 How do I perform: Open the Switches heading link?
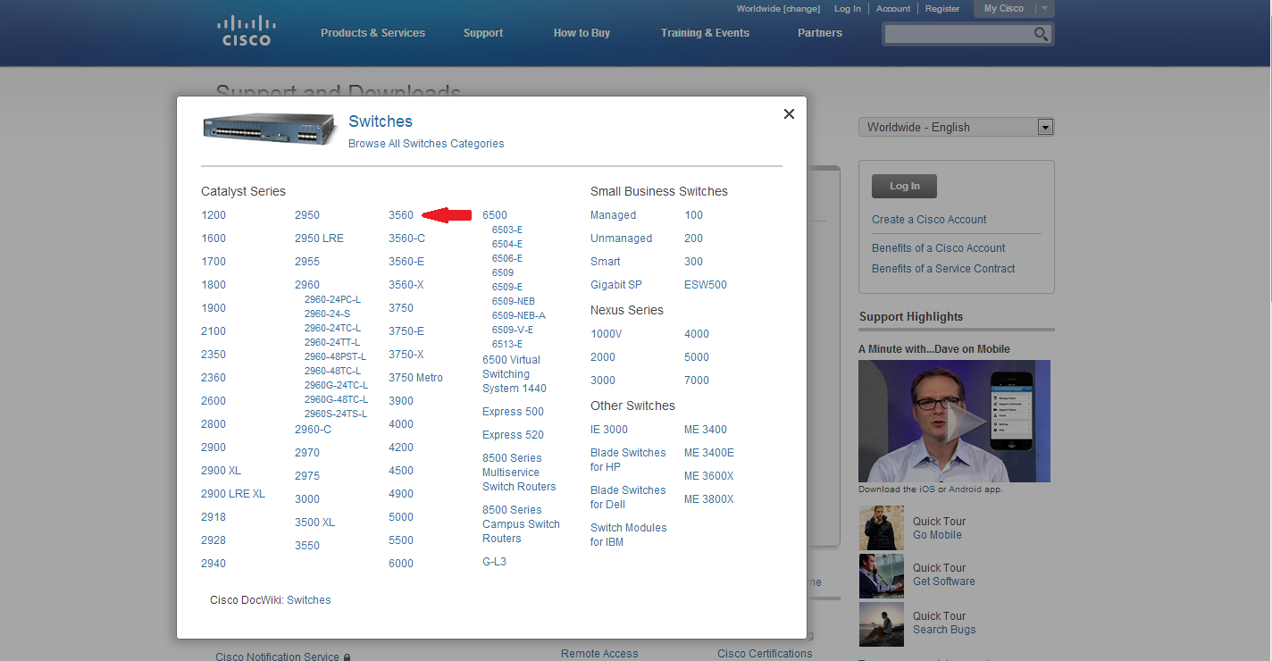(x=381, y=121)
